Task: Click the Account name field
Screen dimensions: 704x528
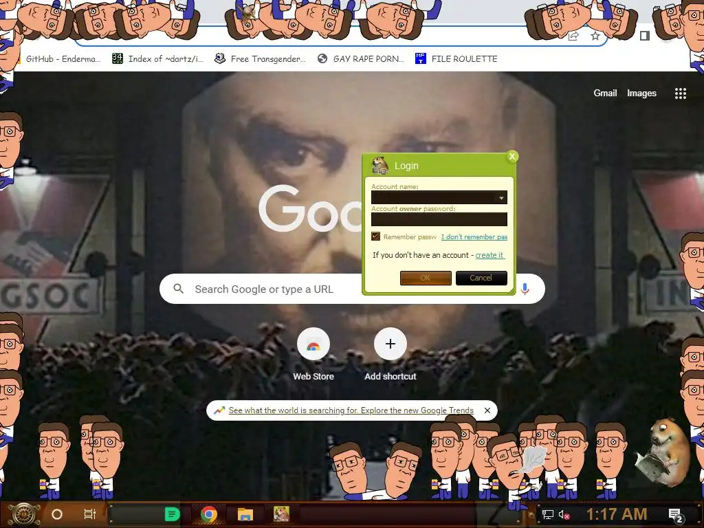Action: pos(439,197)
